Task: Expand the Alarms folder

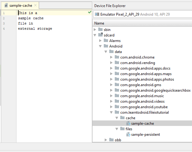Action: (x=100, y=41)
